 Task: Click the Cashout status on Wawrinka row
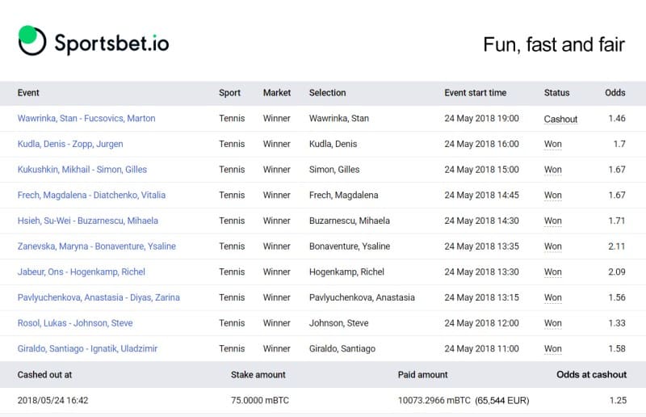pos(560,119)
